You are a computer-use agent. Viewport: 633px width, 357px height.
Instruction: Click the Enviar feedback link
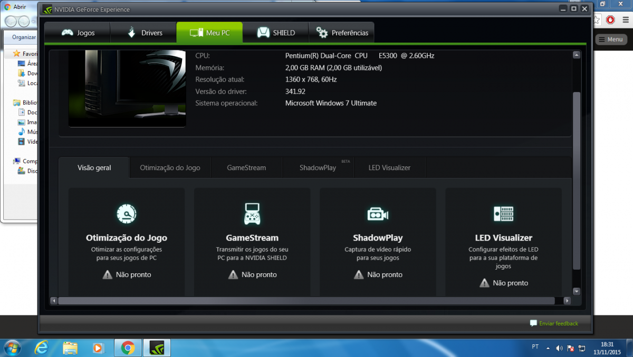(558, 323)
